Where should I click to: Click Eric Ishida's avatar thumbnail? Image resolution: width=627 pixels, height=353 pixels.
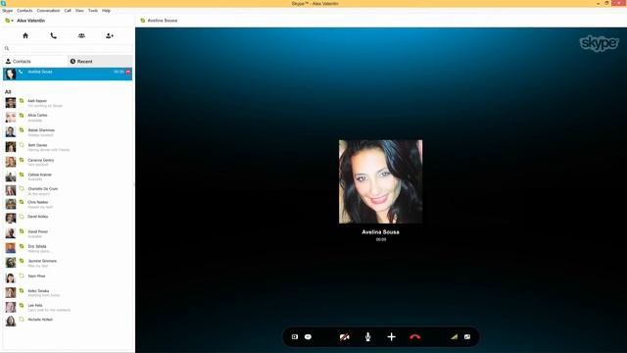11,248
